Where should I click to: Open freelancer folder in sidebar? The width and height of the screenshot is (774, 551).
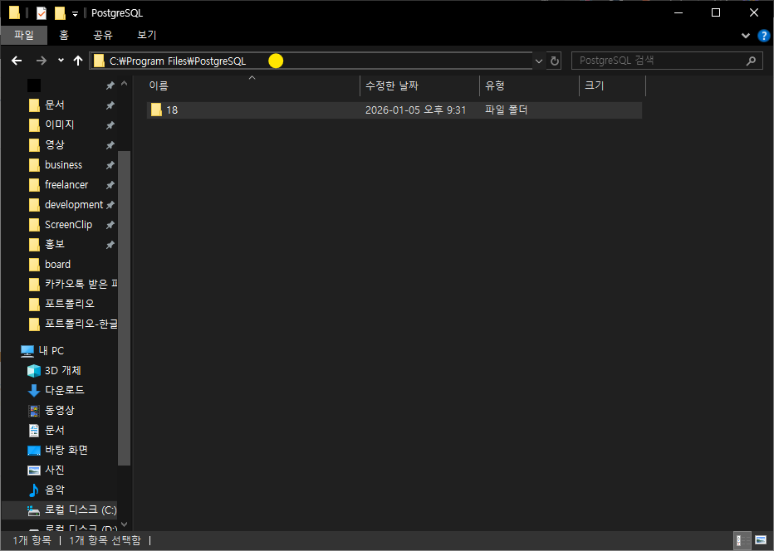[x=66, y=184]
